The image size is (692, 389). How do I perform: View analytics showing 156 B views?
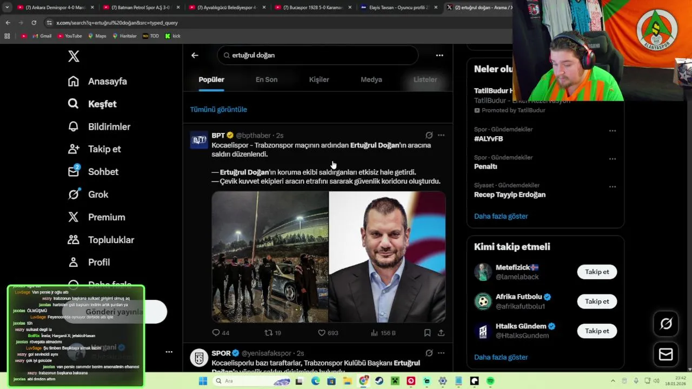pyautogui.click(x=383, y=333)
